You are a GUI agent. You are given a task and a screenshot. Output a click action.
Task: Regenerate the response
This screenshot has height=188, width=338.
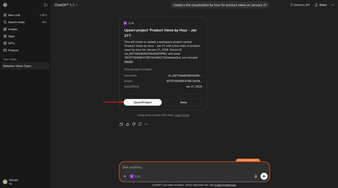(140, 124)
